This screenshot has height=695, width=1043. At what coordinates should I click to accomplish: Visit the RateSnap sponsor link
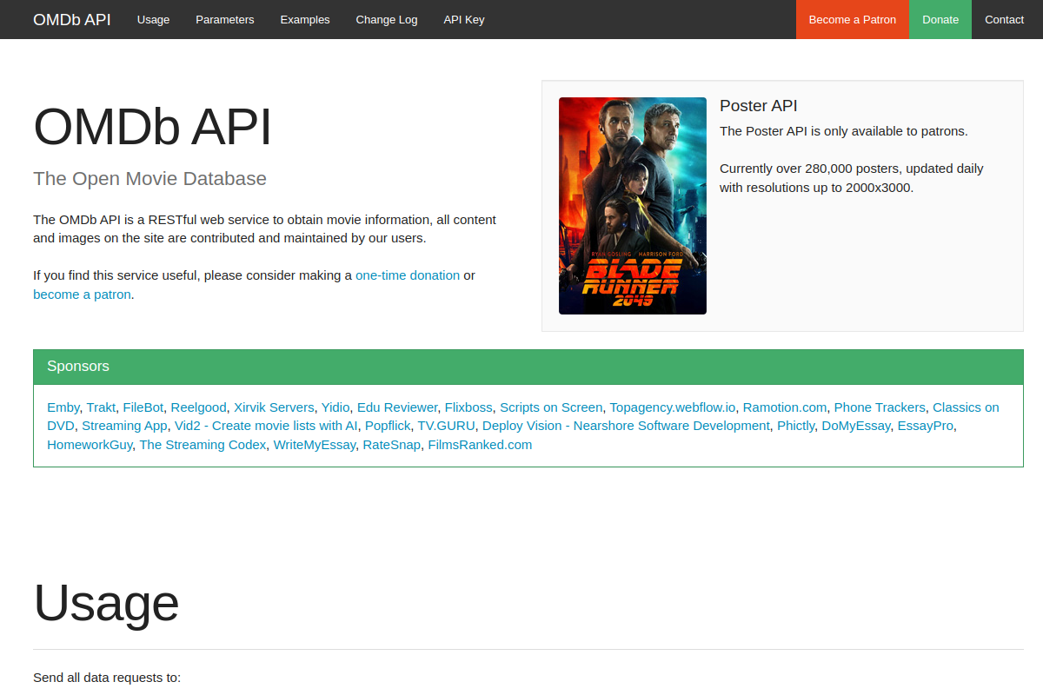pos(392,445)
